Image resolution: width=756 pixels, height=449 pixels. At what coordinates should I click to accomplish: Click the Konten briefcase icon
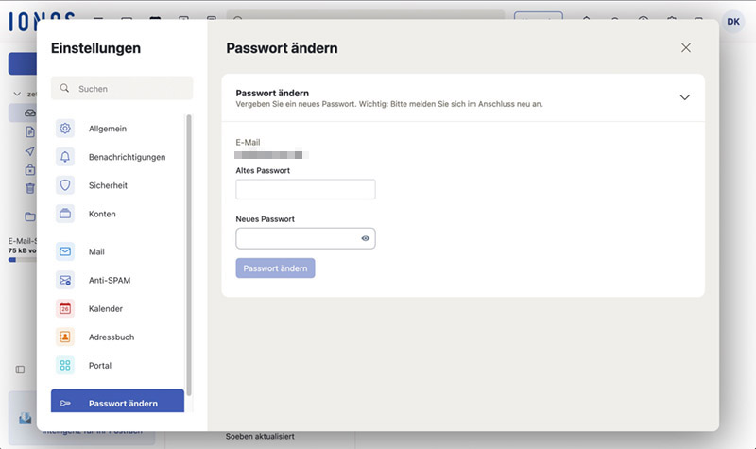tap(65, 214)
